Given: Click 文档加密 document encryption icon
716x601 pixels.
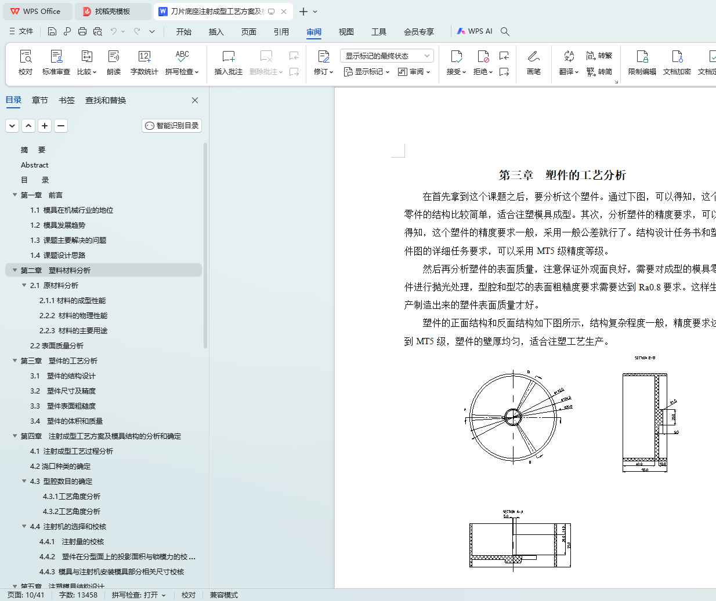Looking at the screenshot, I should [x=677, y=62].
